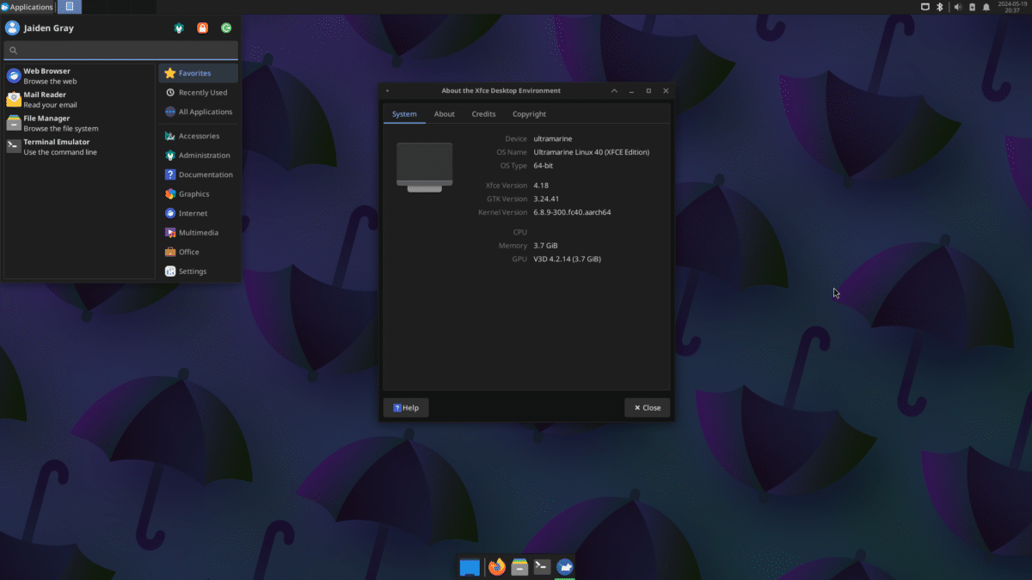Lock the screen using the orange padlock icon
Viewport: 1032px width, 580px height.
click(x=202, y=27)
